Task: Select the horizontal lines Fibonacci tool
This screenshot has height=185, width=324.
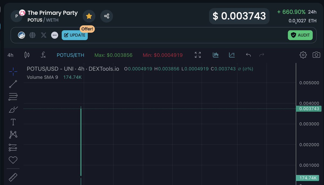Action: click(x=13, y=97)
